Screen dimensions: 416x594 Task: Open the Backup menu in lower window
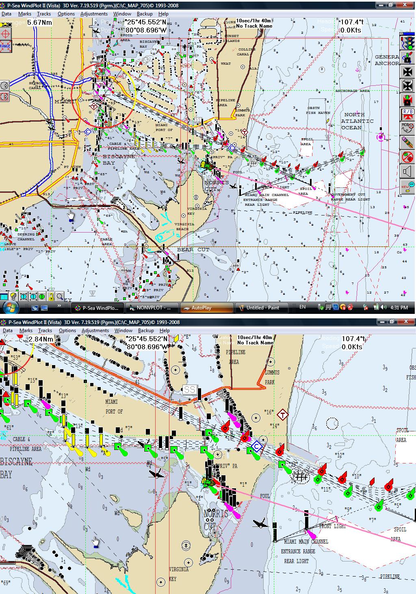point(146,331)
